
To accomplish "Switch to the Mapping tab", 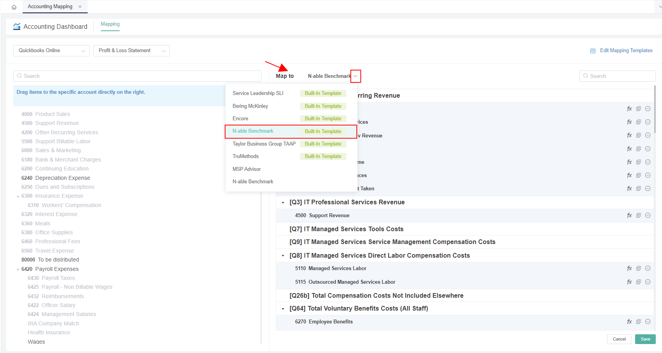I will (110, 24).
